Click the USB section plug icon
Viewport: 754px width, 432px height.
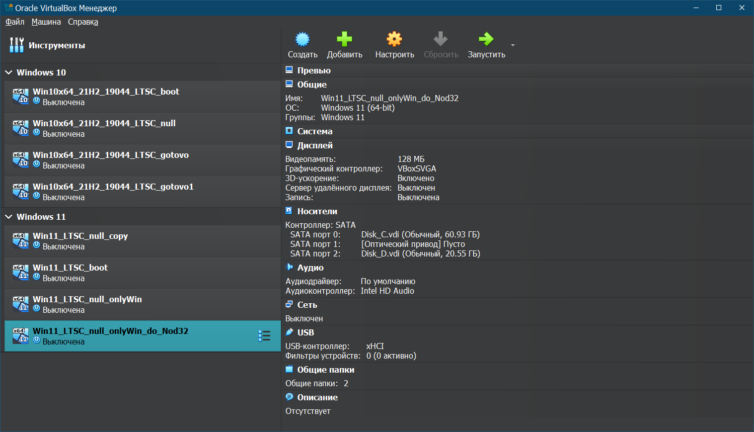289,332
